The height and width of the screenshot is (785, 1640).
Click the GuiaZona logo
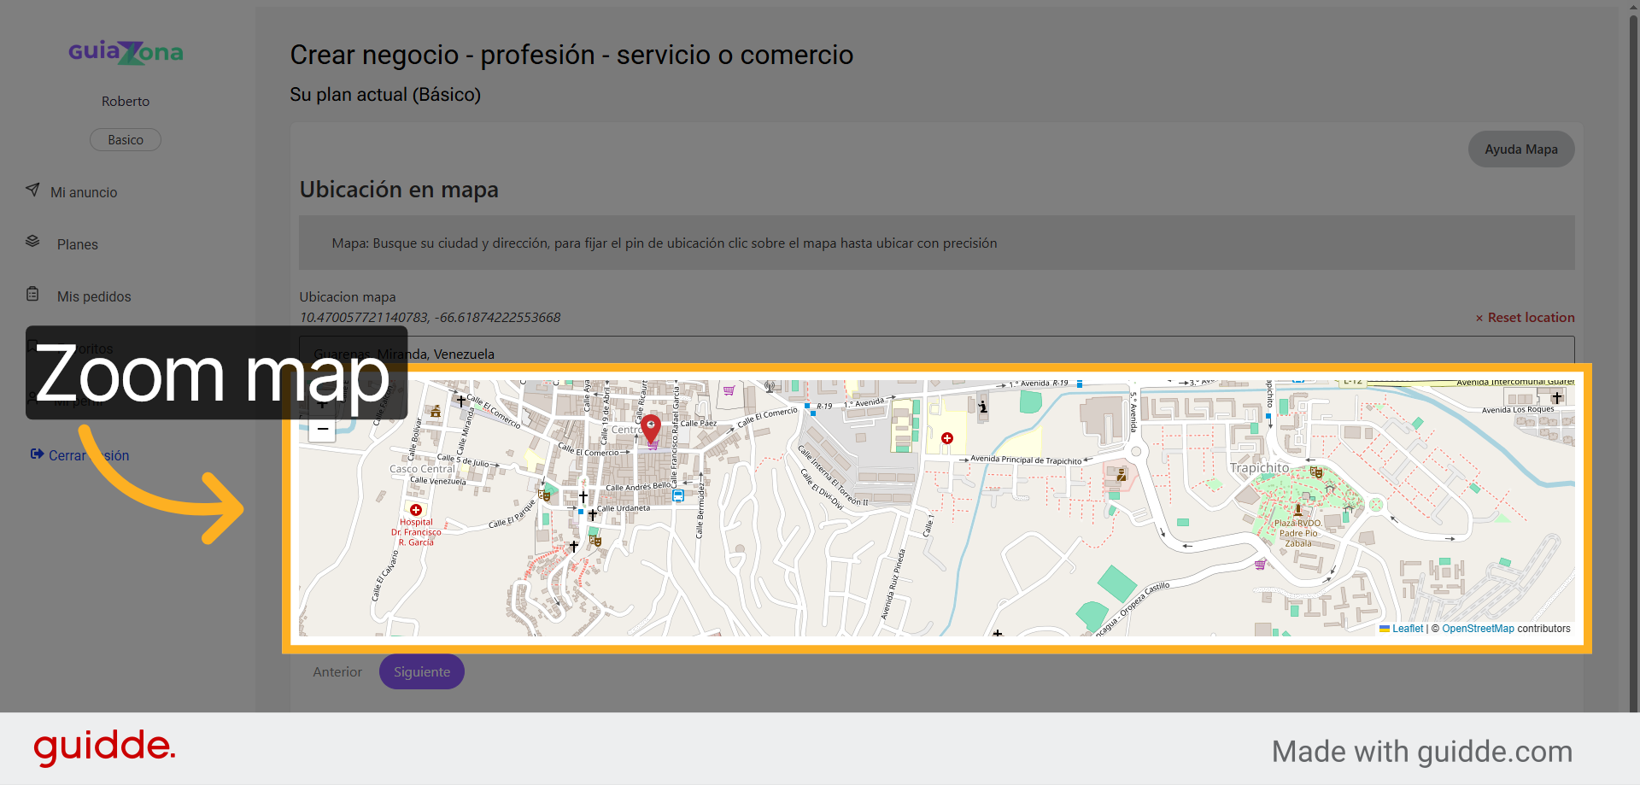[126, 53]
